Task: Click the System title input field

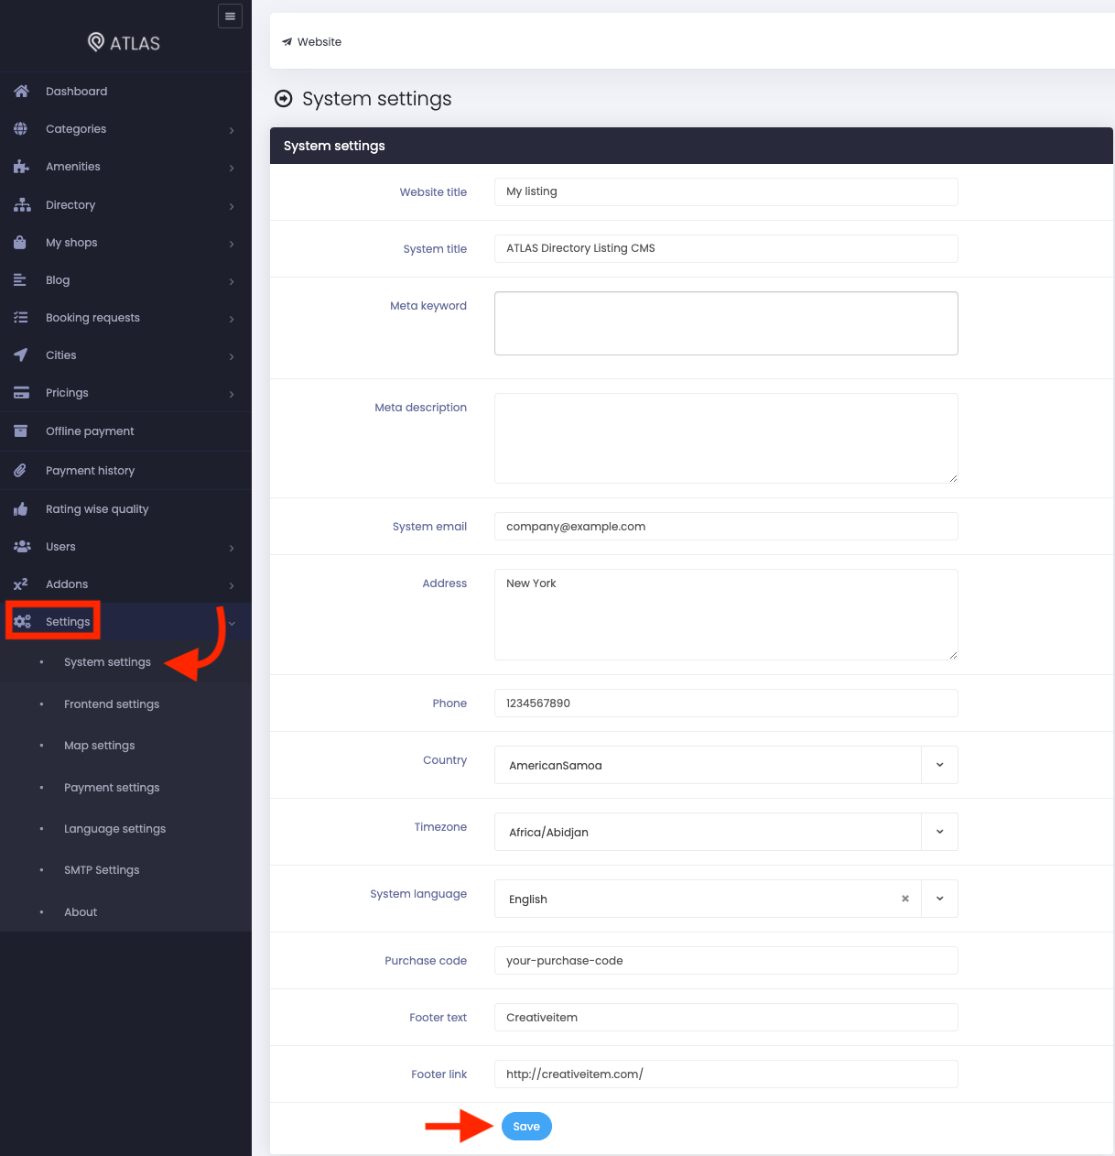Action: coord(726,248)
